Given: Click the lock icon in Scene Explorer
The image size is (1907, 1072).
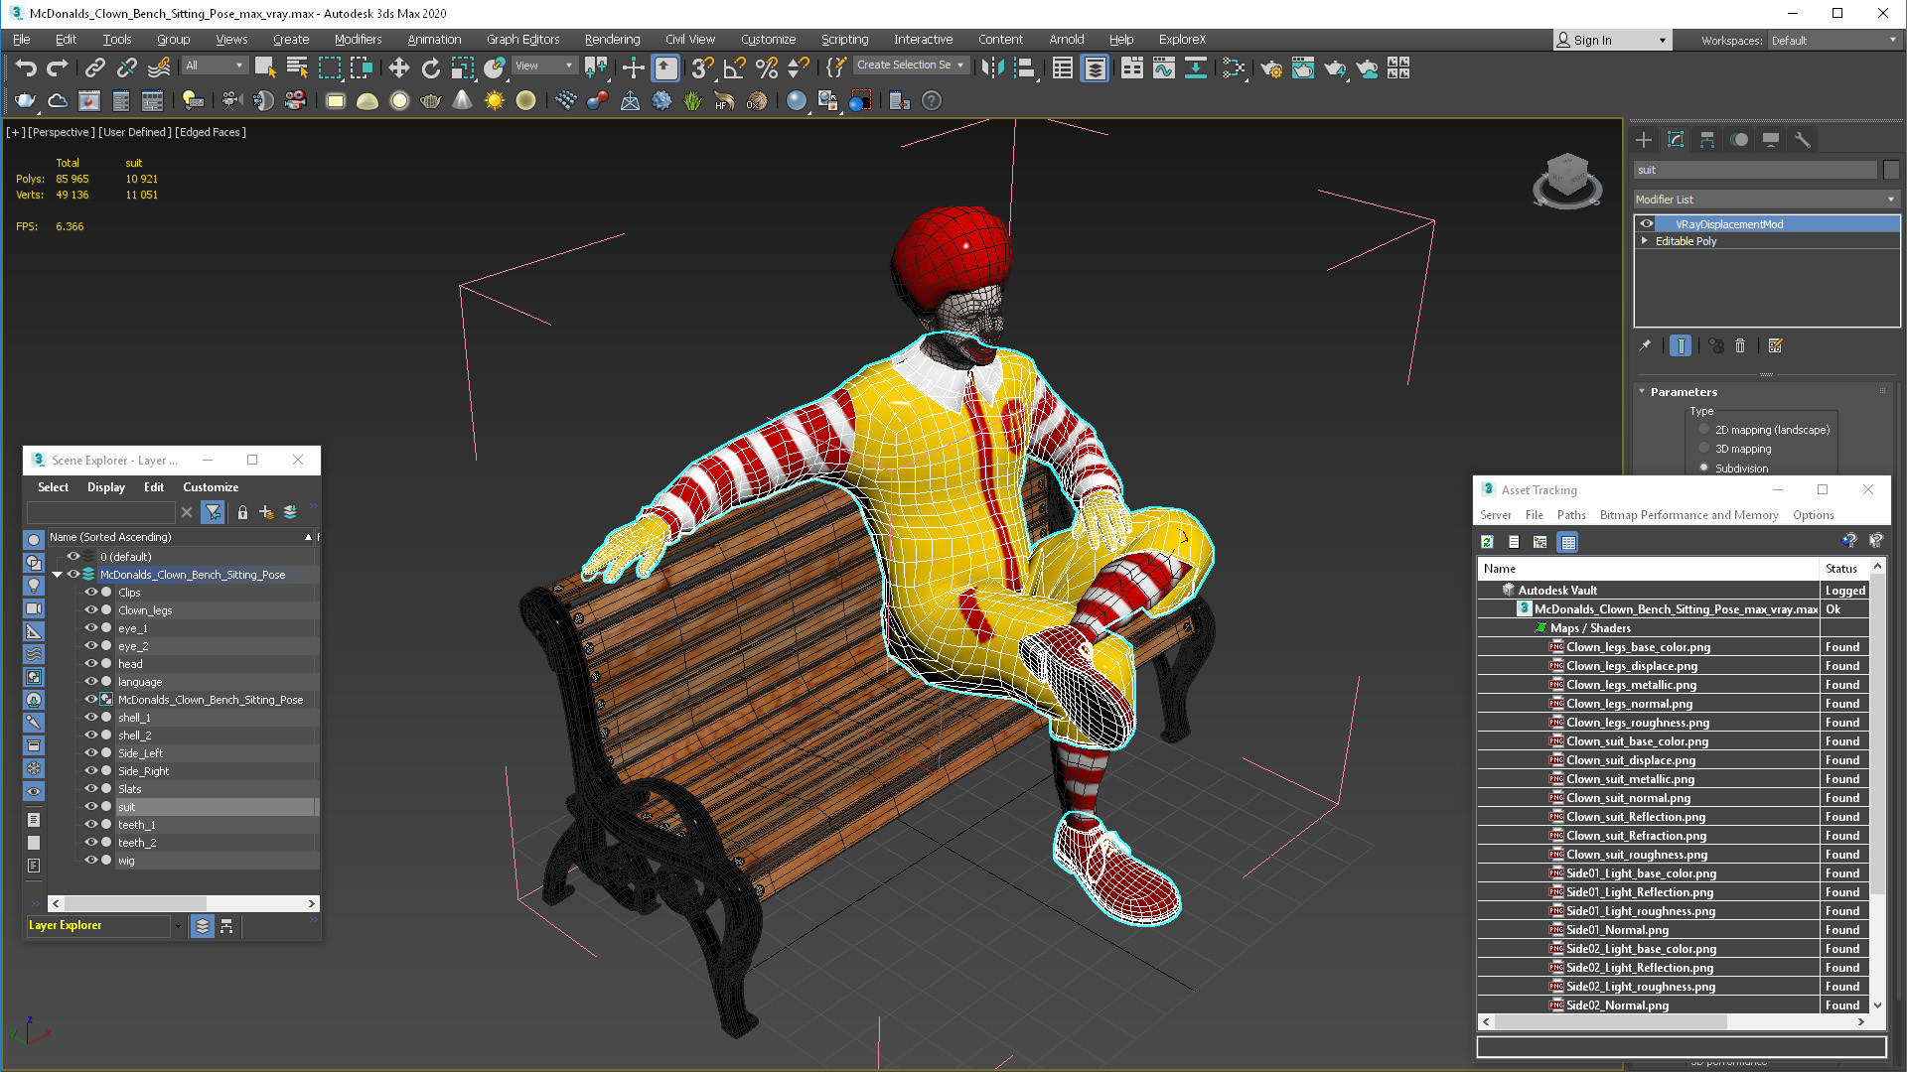Looking at the screenshot, I should point(242,512).
